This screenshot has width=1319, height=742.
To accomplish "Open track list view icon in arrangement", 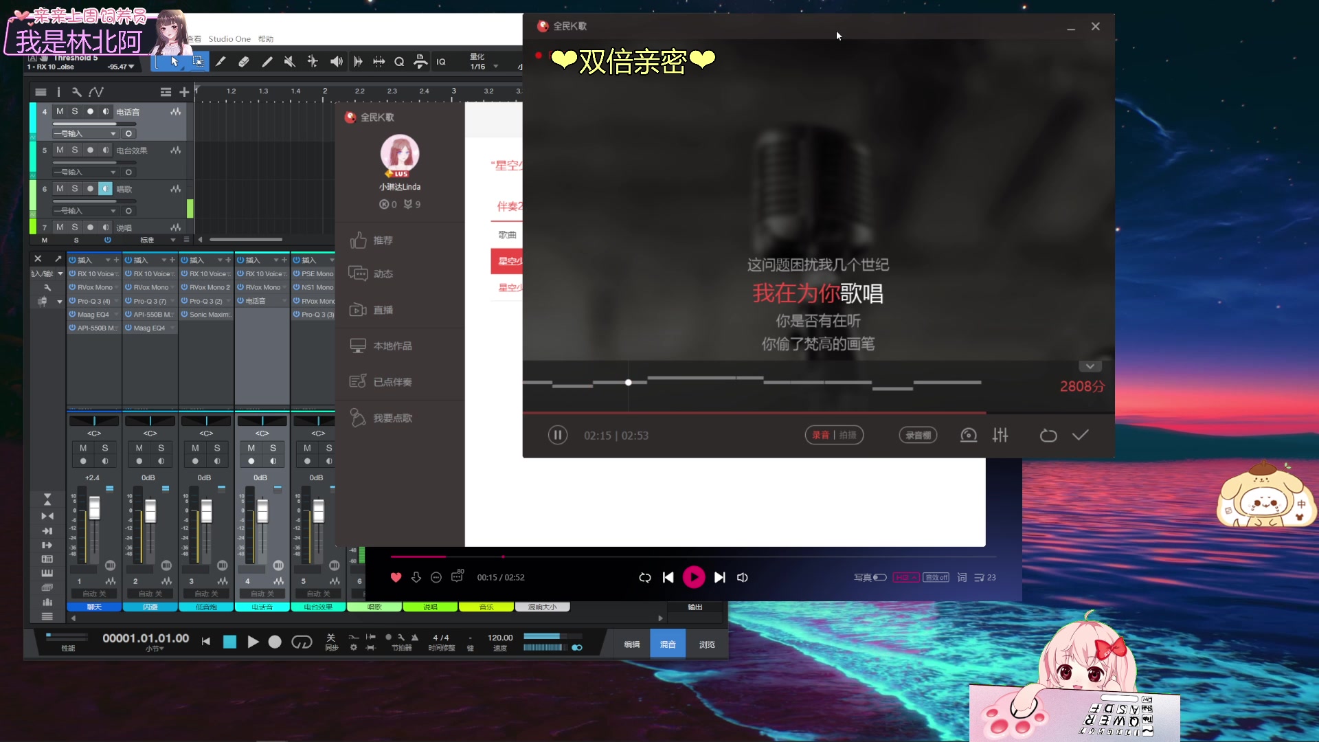I will pyautogui.click(x=41, y=92).
